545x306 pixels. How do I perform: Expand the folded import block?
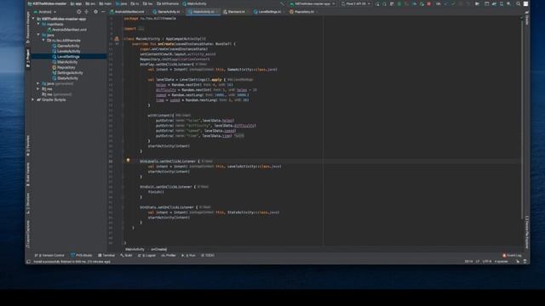coord(141,29)
